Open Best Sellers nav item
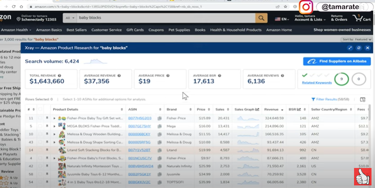Screen dimensions: 375x188 pyautogui.click(x=77, y=30)
